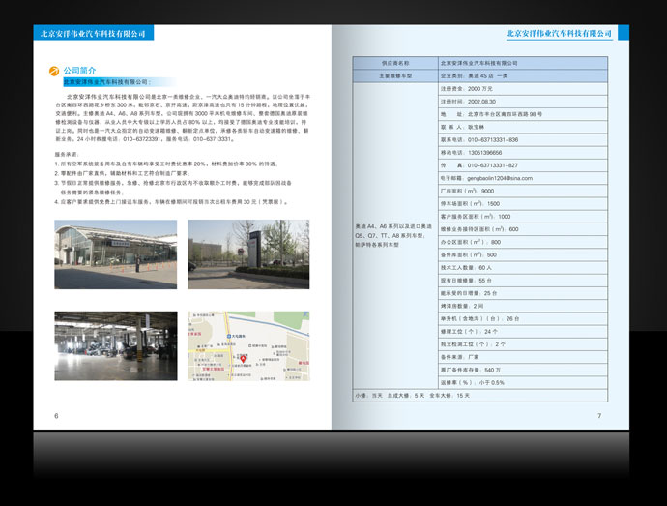Click the 客户服务区面积 1000 row
Image resolution: width=667 pixels, height=506 pixels.
tap(523, 217)
